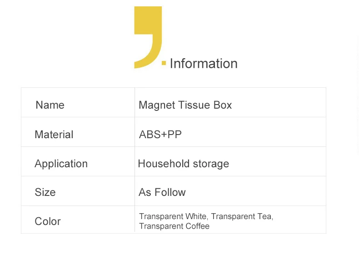Screen dimensions: 359x255
Task: Click the word Follow in Size row
Action: (170, 192)
